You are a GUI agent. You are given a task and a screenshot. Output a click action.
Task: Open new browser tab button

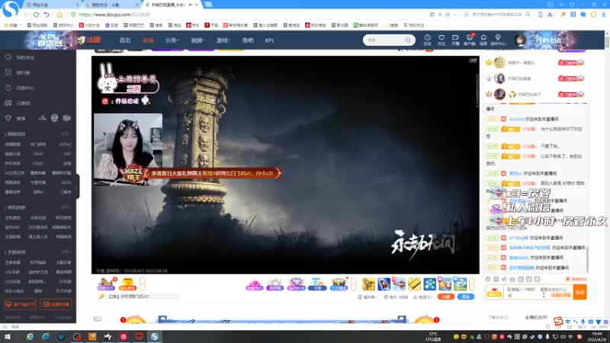click(x=208, y=5)
